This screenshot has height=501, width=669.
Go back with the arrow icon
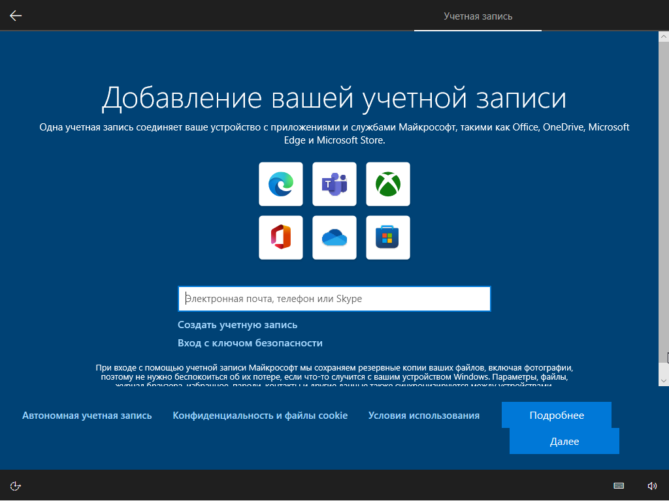click(16, 16)
